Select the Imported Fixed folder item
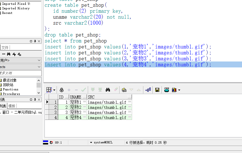Image resolution: width=242 pixels, height=153 pixels. click(16, 4)
